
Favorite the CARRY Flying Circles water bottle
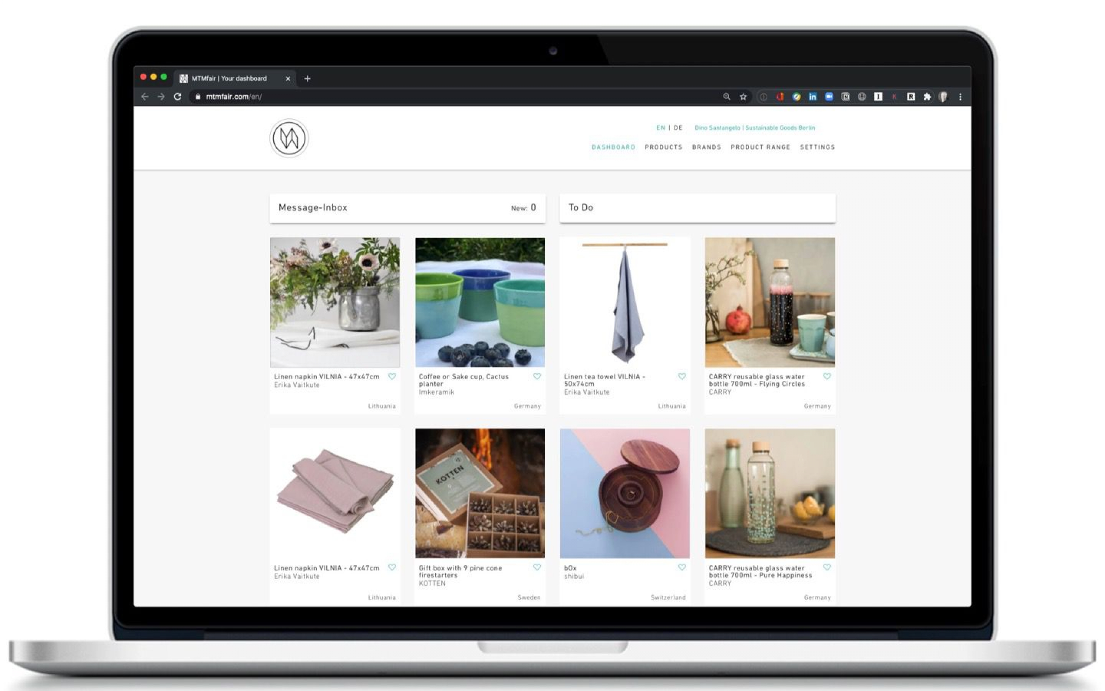[827, 376]
